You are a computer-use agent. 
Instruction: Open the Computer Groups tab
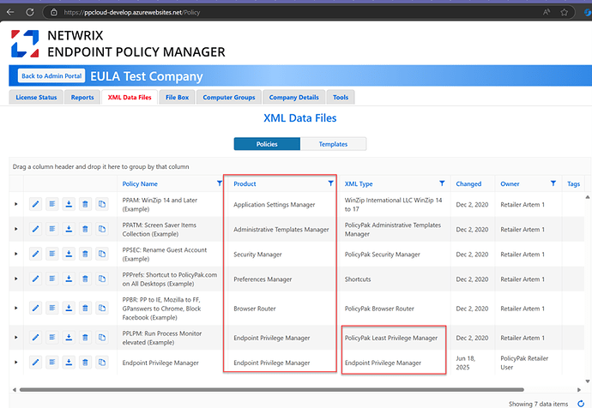(x=228, y=98)
